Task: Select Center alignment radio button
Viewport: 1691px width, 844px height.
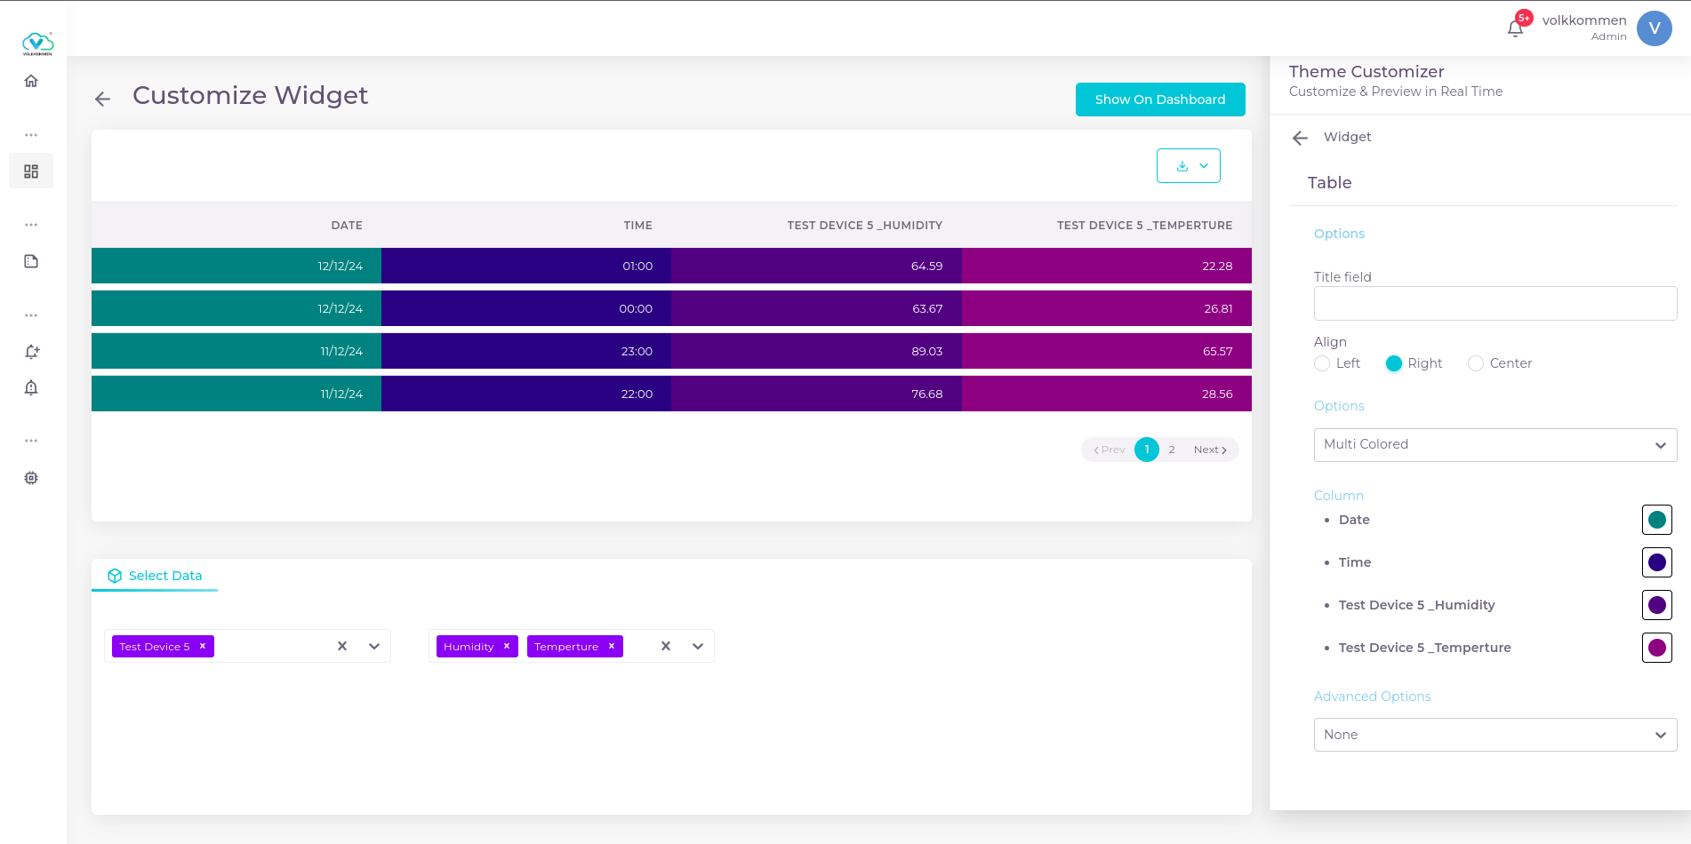Action: pos(1476,363)
